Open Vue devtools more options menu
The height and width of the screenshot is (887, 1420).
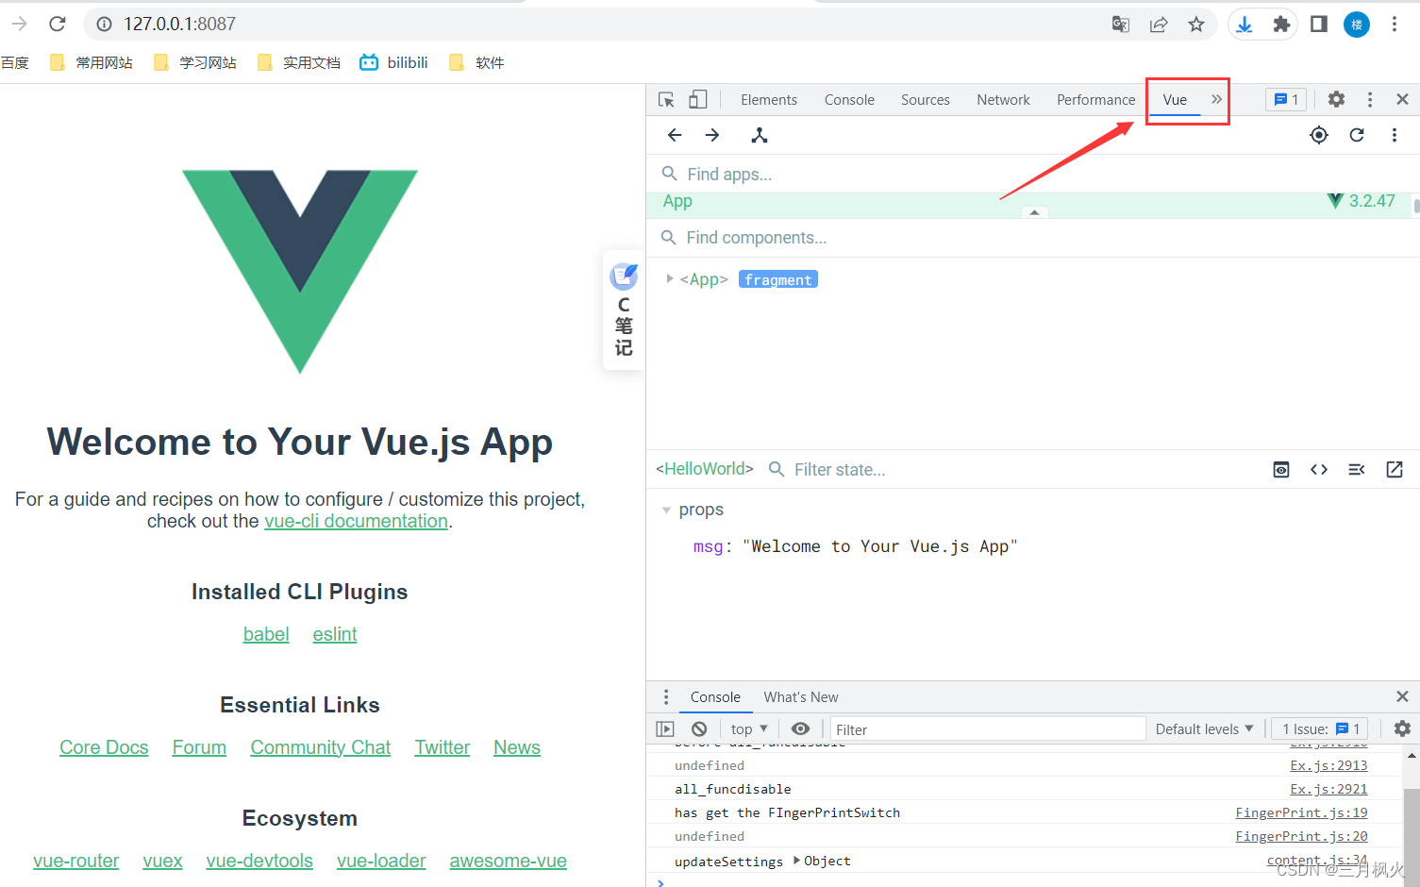pyautogui.click(x=1395, y=135)
